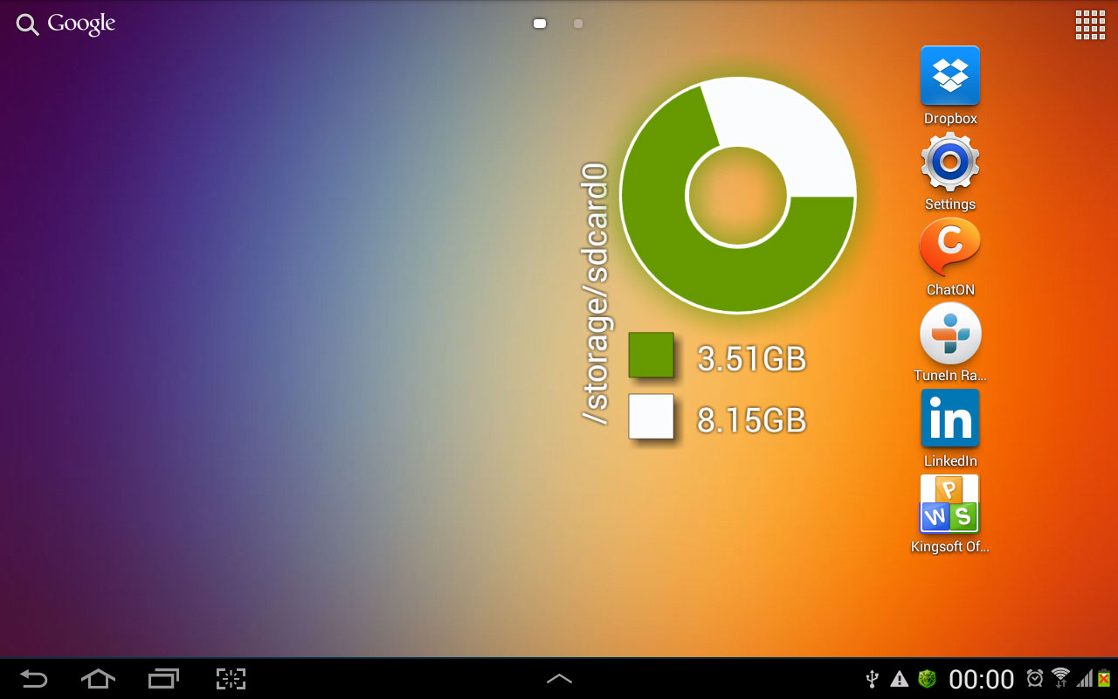Viewport: 1118px width, 699px height.
Task: Tap the 3.51GB used value
Action: [751, 359]
